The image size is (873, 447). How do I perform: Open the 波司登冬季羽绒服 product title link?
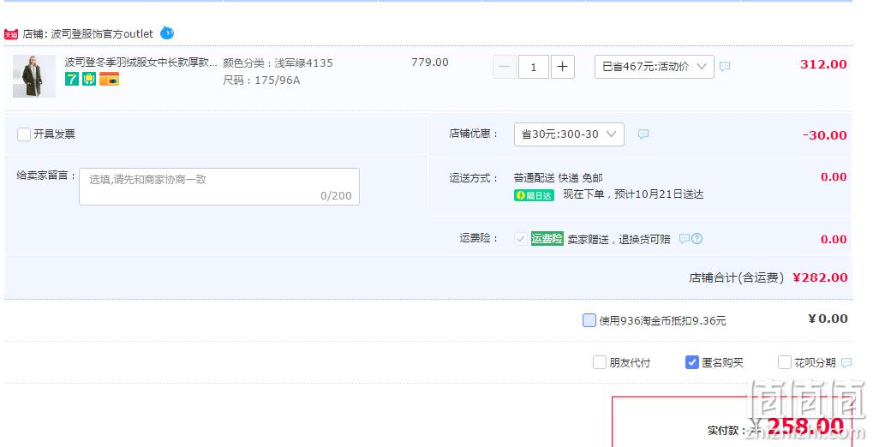pos(141,63)
